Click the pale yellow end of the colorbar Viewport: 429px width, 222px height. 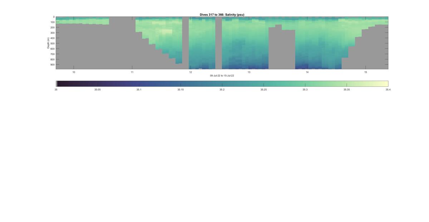pos(385,84)
